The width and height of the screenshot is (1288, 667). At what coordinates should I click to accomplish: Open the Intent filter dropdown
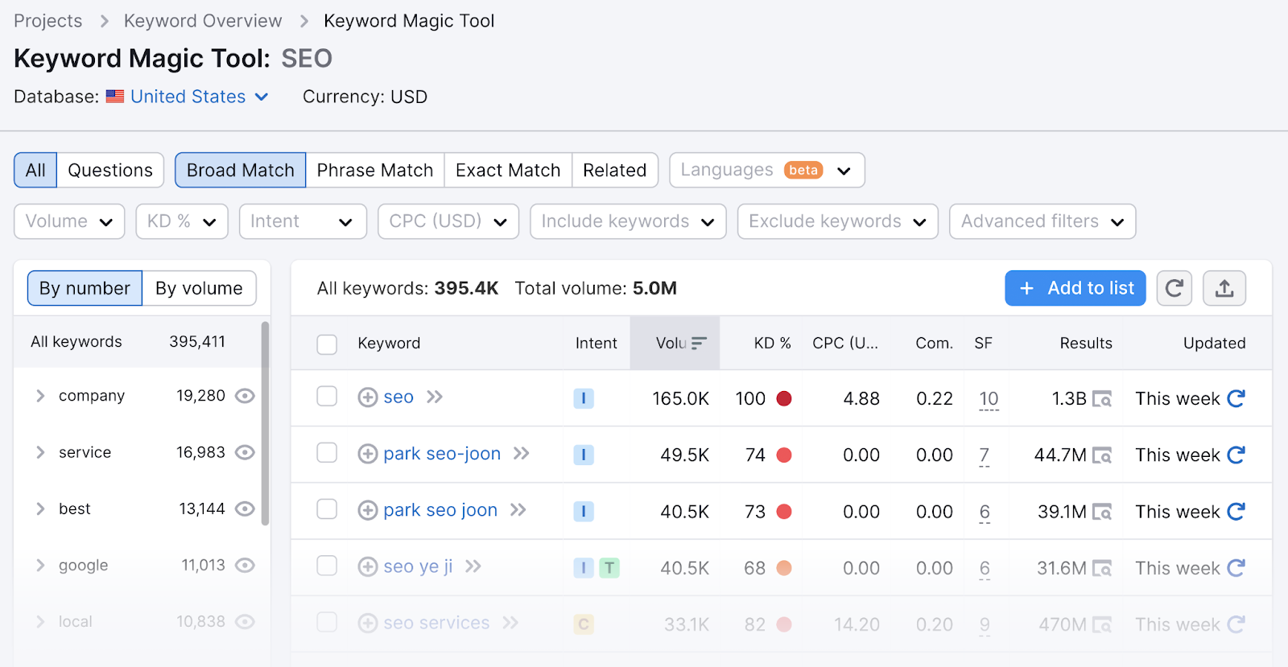point(303,221)
